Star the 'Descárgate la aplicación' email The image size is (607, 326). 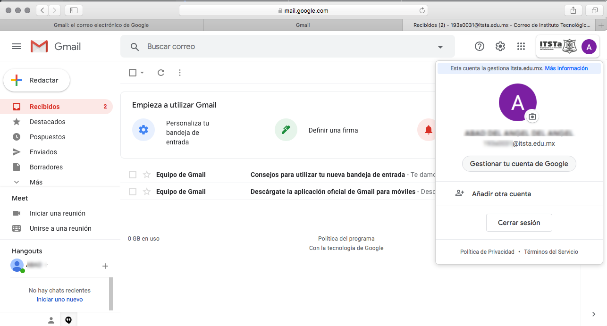147,192
